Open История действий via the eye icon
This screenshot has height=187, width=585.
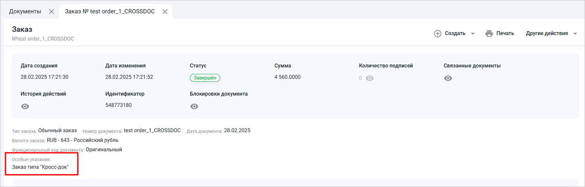coord(25,107)
